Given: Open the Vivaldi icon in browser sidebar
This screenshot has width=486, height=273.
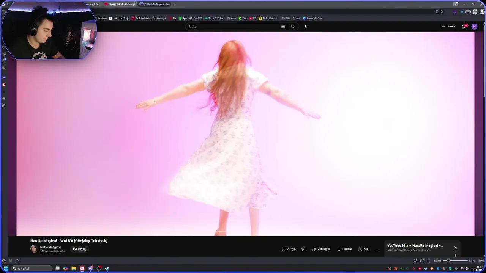Looking at the screenshot, I should coord(4,85).
